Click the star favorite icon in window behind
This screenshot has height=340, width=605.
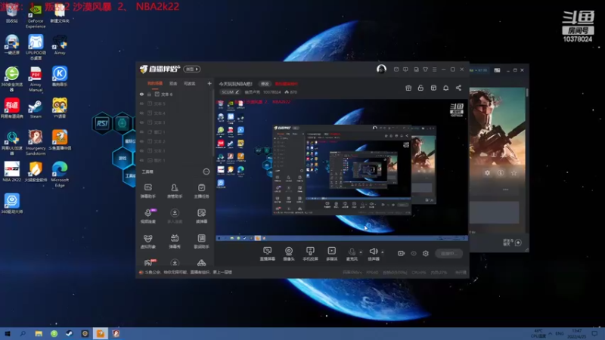click(513, 173)
